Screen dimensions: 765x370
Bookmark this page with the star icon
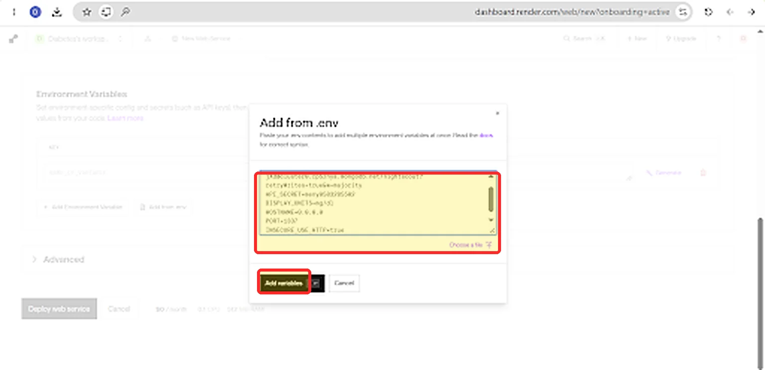(87, 12)
